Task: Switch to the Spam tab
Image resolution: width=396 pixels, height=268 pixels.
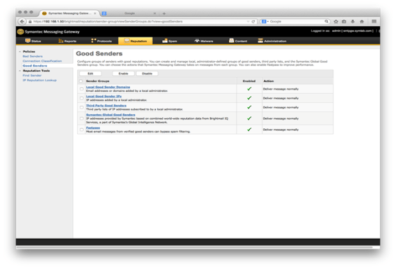Action: [169, 41]
